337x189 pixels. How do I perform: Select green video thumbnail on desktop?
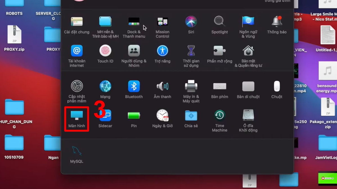click(327, 178)
